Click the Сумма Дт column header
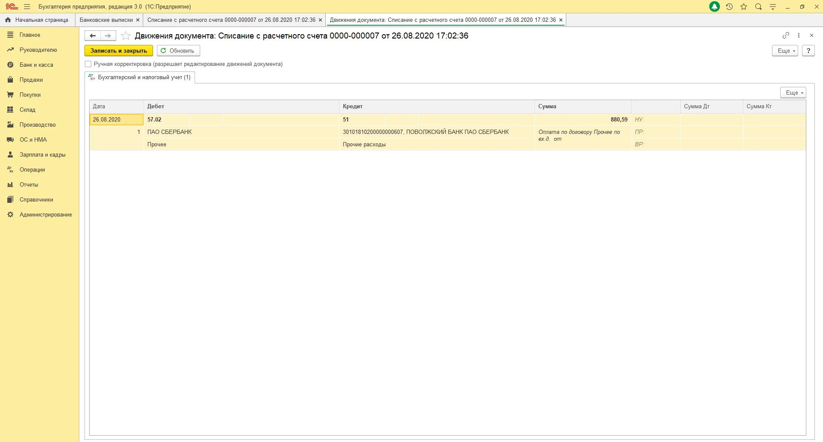 click(712, 107)
